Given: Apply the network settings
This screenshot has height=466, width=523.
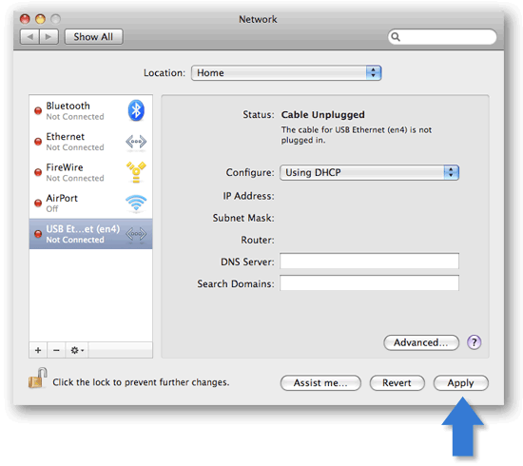Looking at the screenshot, I should [x=460, y=383].
